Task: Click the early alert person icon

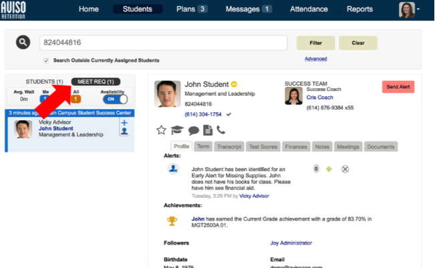Action: pos(173,168)
